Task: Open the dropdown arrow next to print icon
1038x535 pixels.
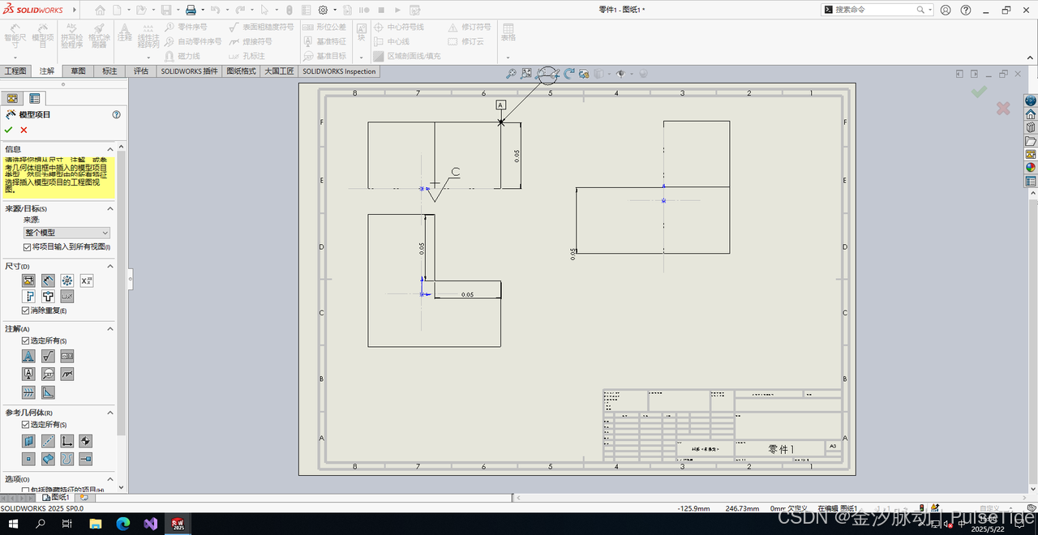Action: point(202,11)
